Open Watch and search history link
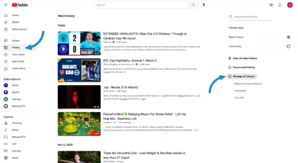 [x=248, y=84]
